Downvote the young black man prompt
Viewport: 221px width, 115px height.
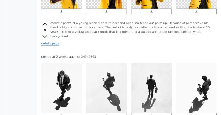pos(45,36)
